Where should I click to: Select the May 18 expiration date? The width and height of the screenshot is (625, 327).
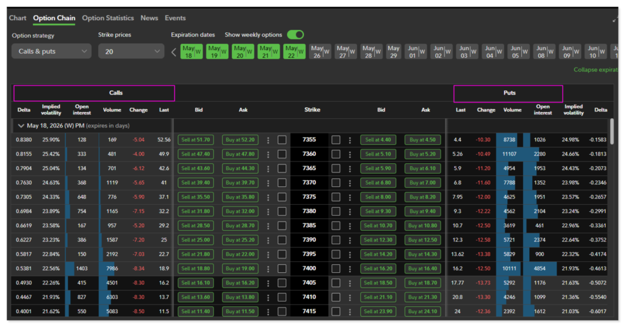click(x=191, y=52)
